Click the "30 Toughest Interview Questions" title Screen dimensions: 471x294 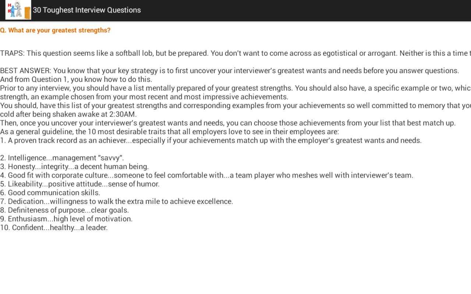(87, 10)
